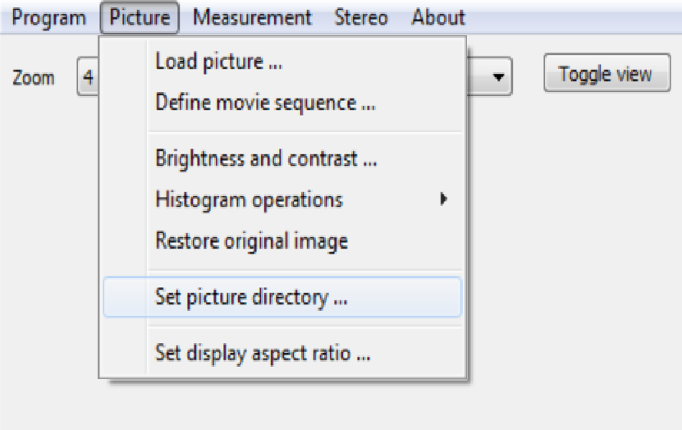Open the Stereo menu
The height and width of the screenshot is (430, 682).
click(x=361, y=17)
